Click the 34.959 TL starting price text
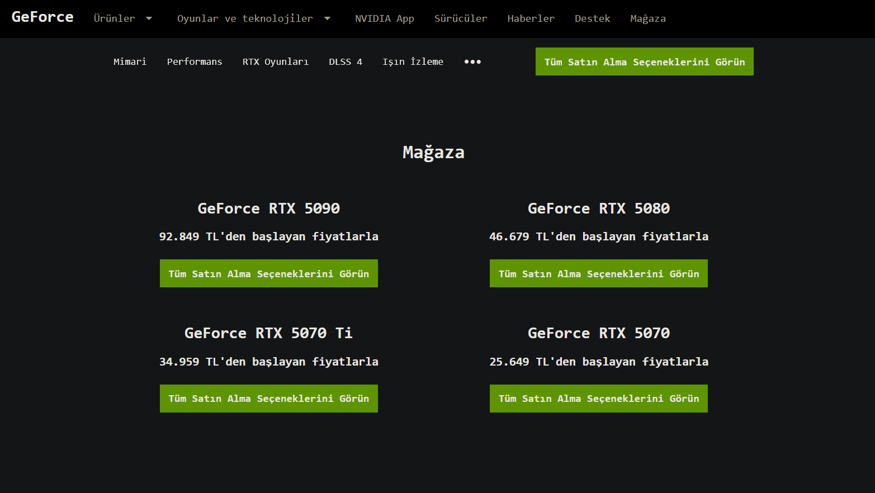The height and width of the screenshot is (493, 875). tap(269, 362)
